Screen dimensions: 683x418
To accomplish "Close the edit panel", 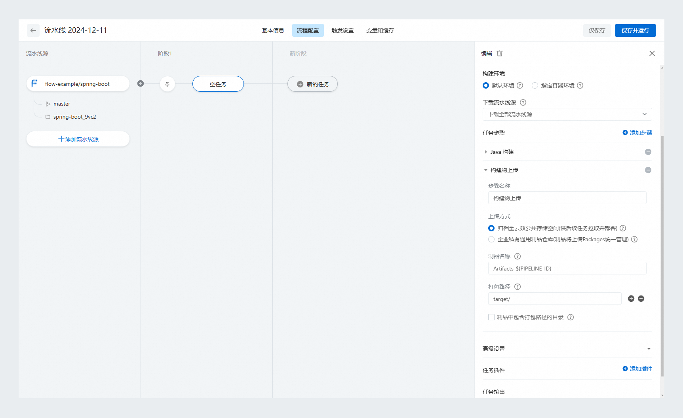I will click(652, 53).
